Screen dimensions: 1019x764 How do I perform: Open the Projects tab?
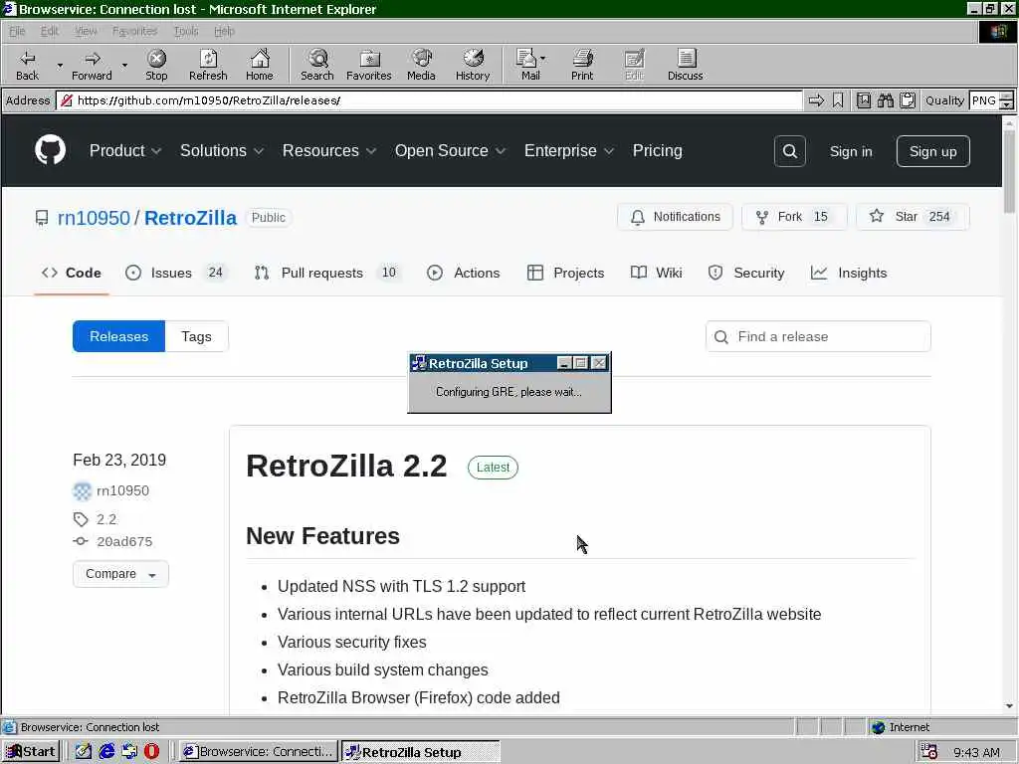coord(565,273)
